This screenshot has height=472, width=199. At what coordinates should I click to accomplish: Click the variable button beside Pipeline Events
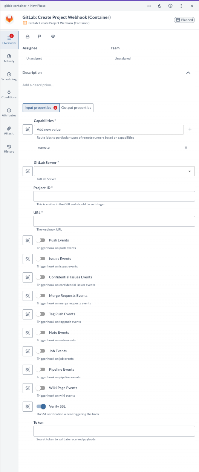28,370
